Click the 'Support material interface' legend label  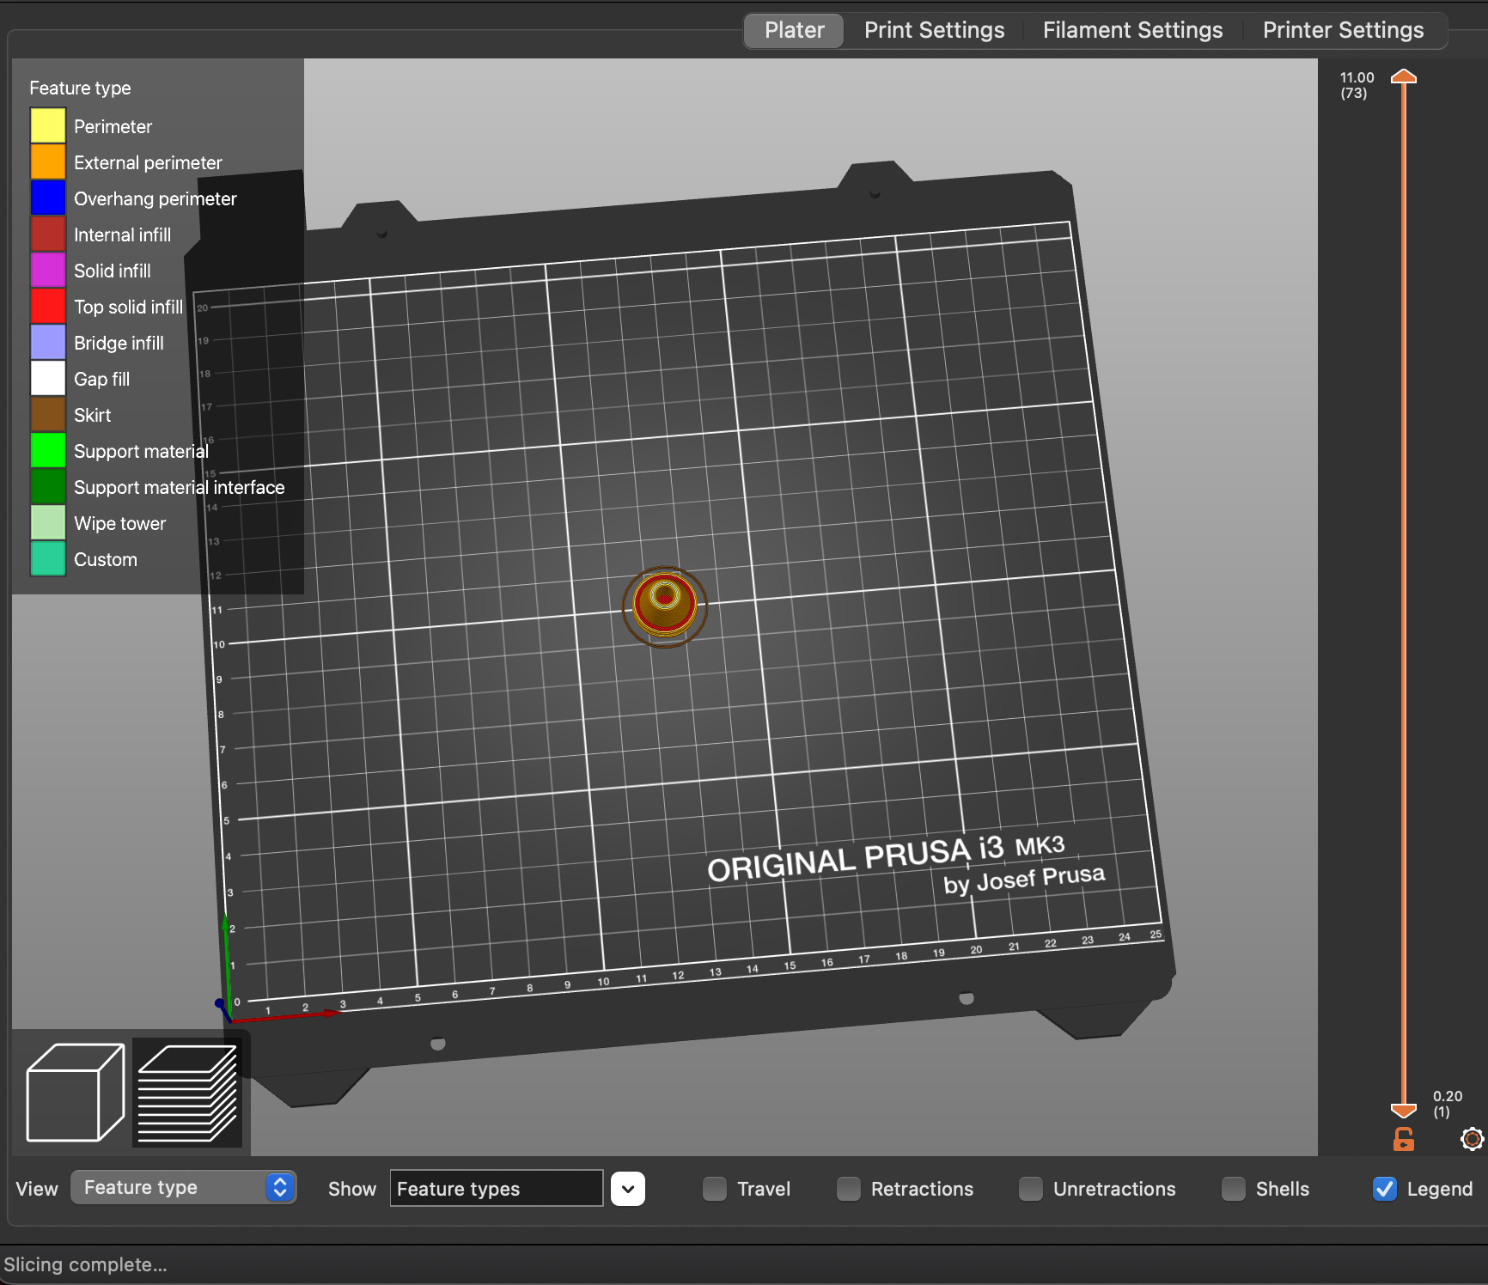point(179,487)
